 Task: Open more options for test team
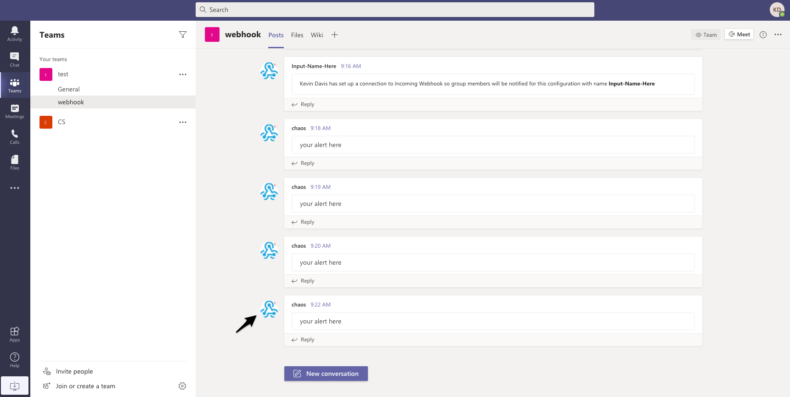(183, 74)
